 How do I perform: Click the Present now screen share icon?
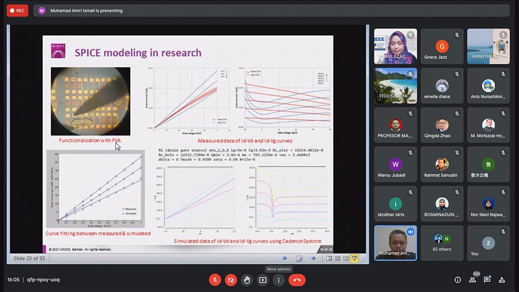(263, 280)
